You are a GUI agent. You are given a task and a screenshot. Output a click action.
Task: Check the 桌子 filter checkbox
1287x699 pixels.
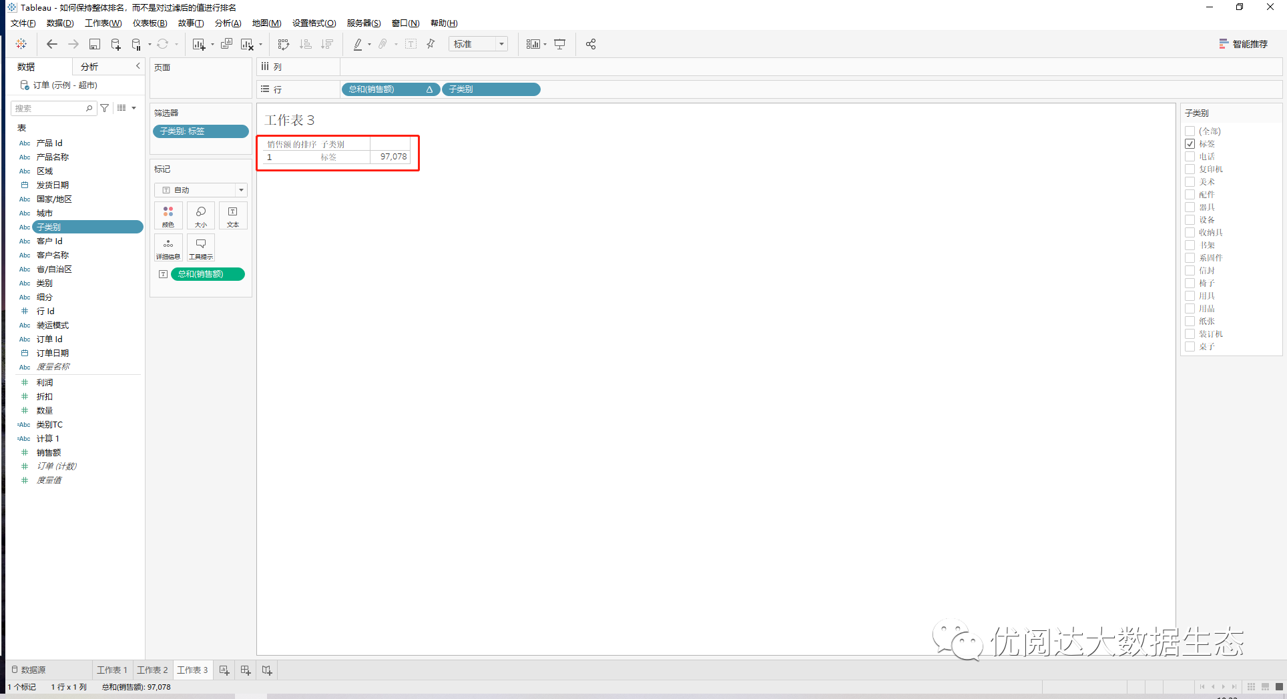(1190, 347)
